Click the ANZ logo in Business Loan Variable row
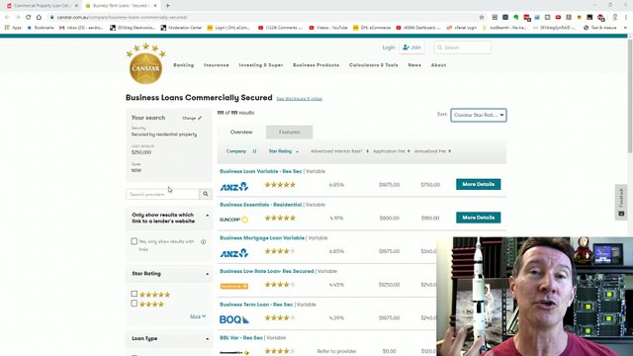Screen dimensions: 633x356 (234, 186)
